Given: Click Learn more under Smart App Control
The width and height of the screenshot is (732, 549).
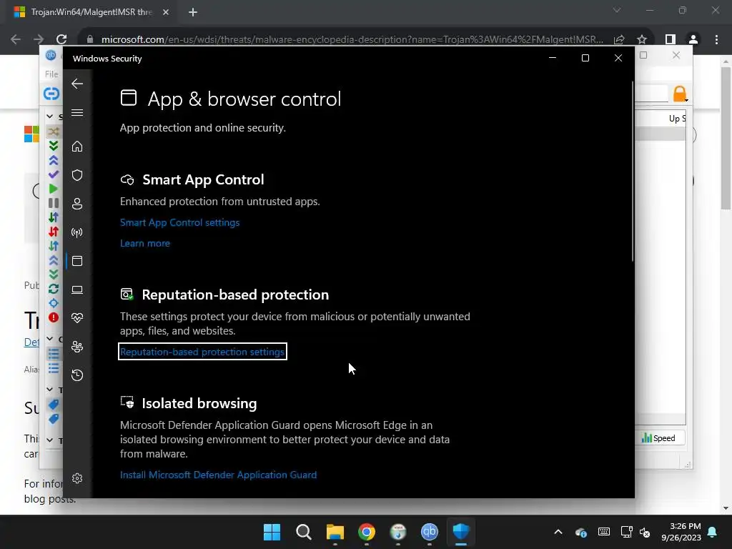Looking at the screenshot, I should point(144,243).
